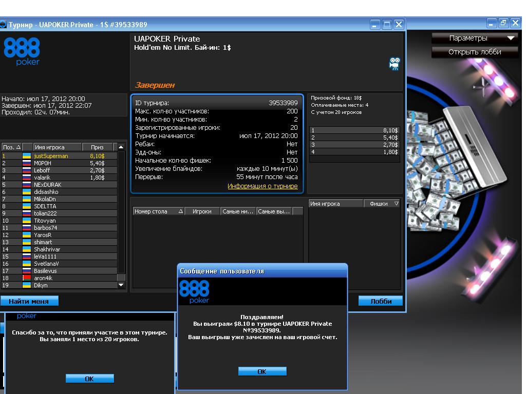Click the Увеличение блайндов row
The image size is (526, 394).
[216, 168]
